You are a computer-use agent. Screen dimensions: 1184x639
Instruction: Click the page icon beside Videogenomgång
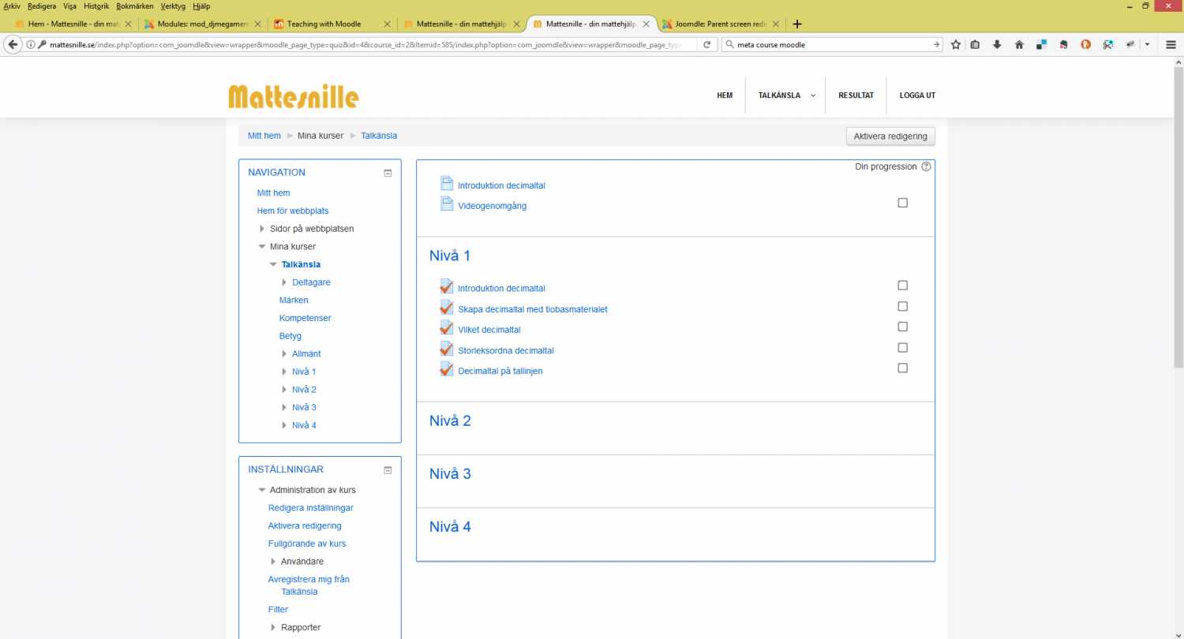447,204
